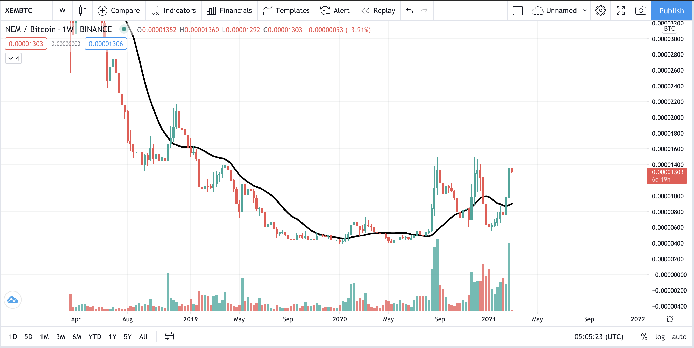The width and height of the screenshot is (694, 348).
Task: Click the go-to-date calendar icon
Action: (169, 336)
